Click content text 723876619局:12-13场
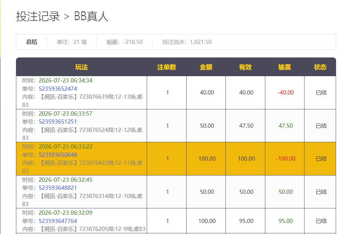This screenshot has height=234, width=343. click(x=108, y=97)
